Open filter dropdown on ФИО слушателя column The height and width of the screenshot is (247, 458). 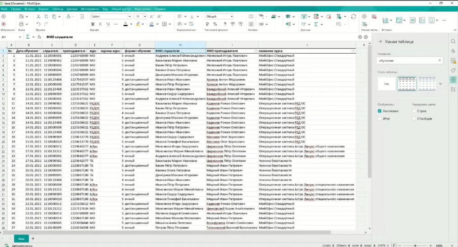pos(203,51)
